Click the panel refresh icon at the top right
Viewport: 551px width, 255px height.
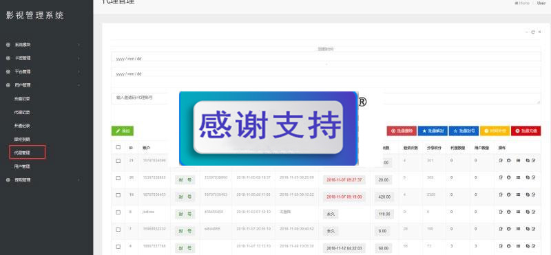click(x=532, y=32)
